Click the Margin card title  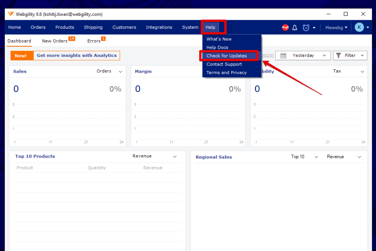143,71
